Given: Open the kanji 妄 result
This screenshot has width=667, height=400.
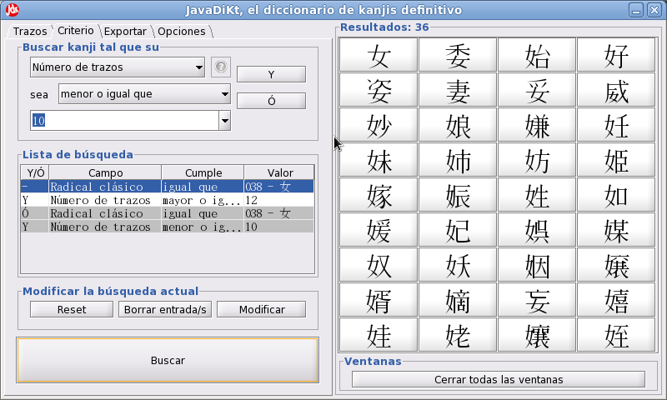Looking at the screenshot, I should pyautogui.click(x=537, y=300).
